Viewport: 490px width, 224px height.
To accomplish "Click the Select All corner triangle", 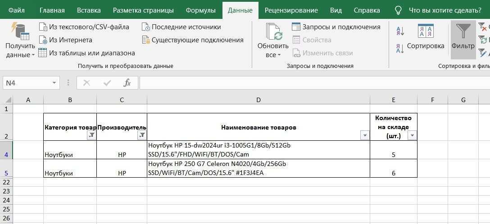I will point(8,100).
